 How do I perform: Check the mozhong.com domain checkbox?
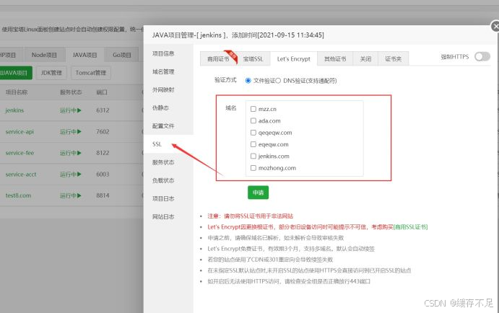point(253,168)
